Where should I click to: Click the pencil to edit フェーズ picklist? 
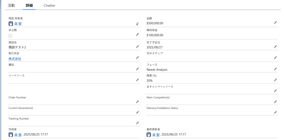pos(275,69)
